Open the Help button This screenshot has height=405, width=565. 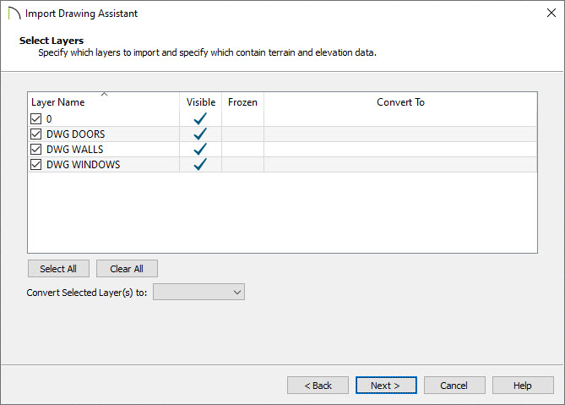(523, 386)
